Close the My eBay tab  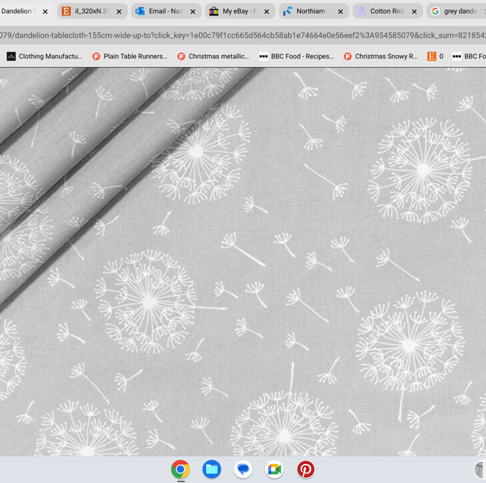tap(267, 12)
